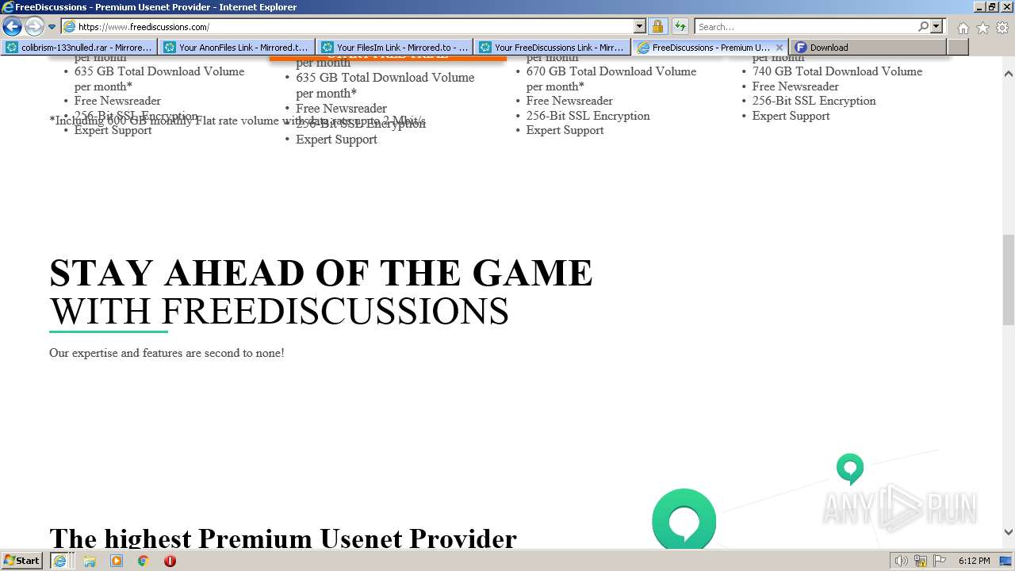Click the small green chat pin icon

coord(850,469)
